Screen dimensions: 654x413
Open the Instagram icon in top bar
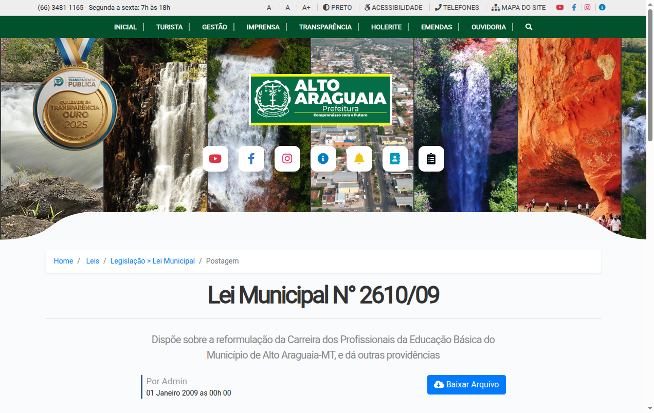click(x=587, y=8)
